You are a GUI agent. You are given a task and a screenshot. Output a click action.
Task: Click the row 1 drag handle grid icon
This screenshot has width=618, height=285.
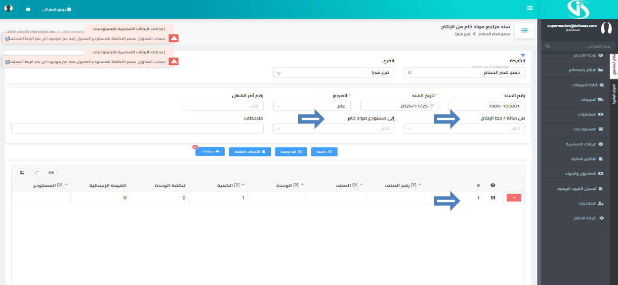[493, 198]
